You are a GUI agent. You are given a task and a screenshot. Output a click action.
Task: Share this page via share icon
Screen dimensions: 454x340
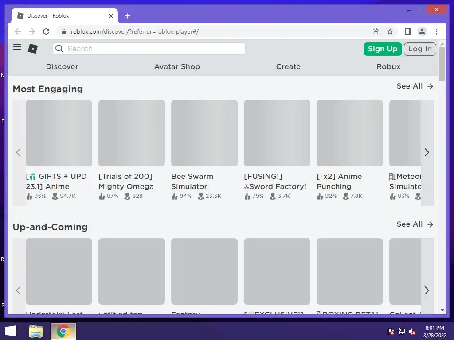pos(376,31)
